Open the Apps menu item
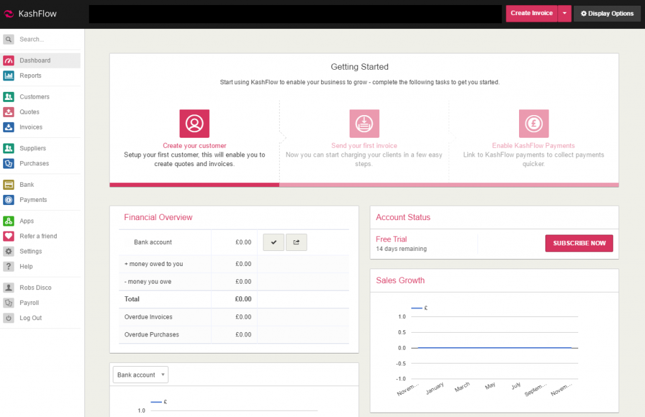 pos(26,221)
